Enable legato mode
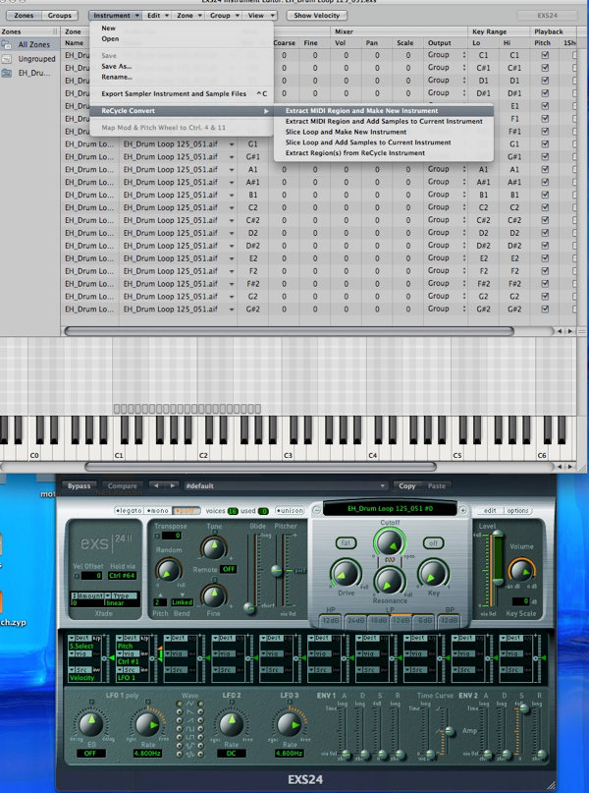 [129, 511]
